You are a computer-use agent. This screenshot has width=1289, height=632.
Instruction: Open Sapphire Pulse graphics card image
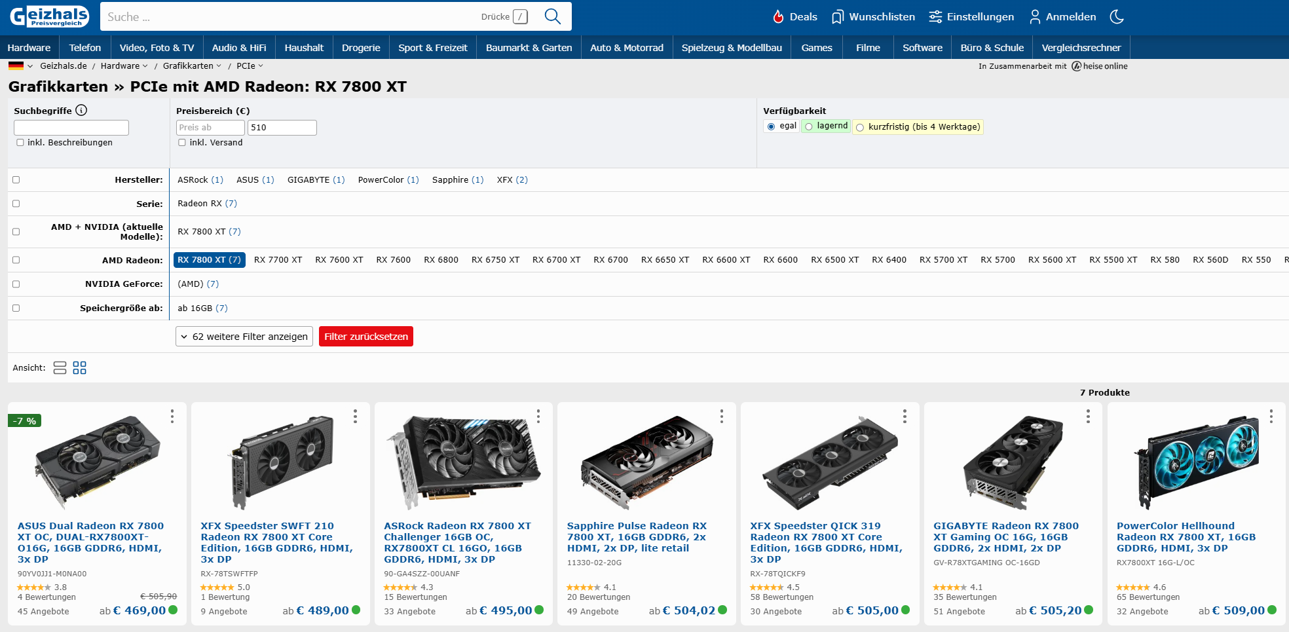(x=646, y=462)
